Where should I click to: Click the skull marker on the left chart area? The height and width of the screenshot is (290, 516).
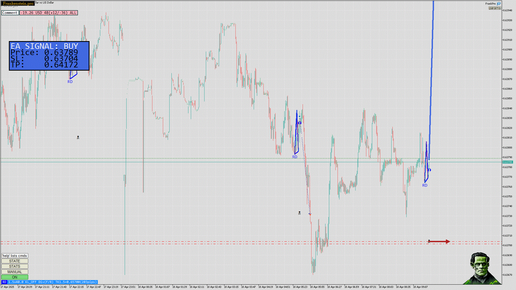pos(78,137)
